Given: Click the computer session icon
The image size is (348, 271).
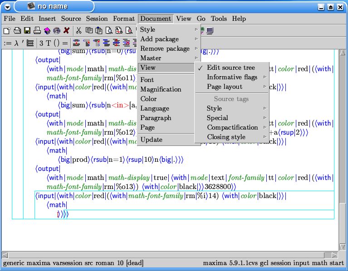Looking at the screenshot, I should point(210,30).
